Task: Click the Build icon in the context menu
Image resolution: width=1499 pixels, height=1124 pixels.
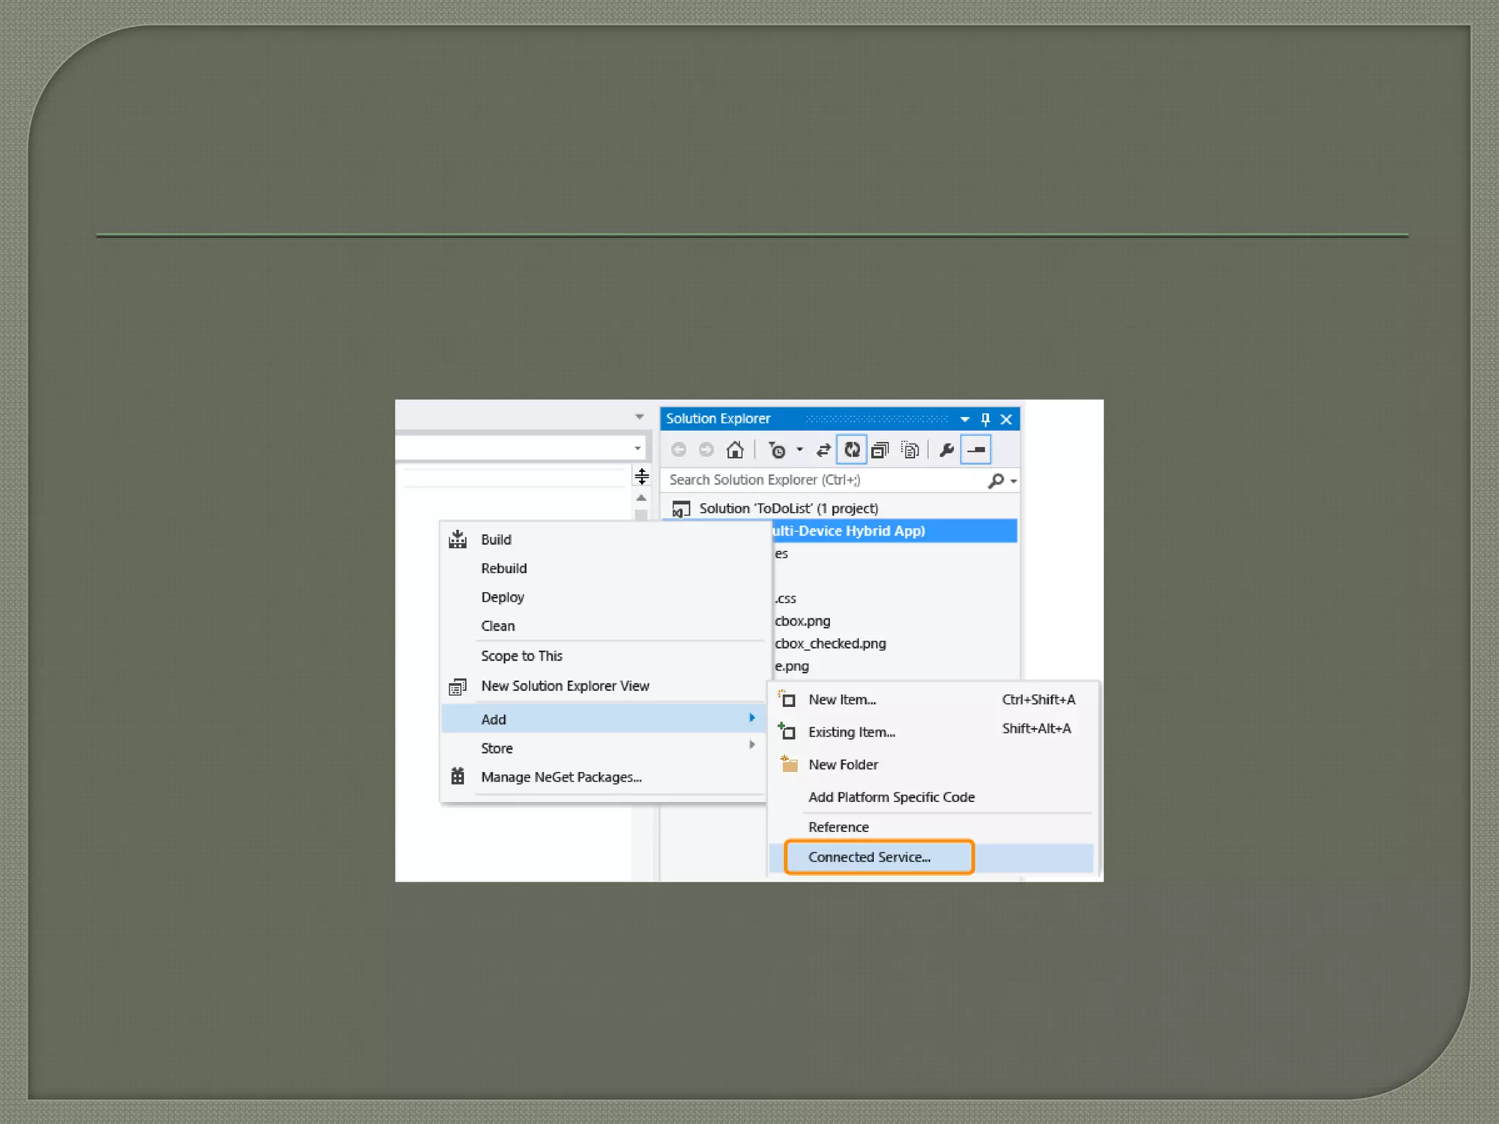Action: pos(457,540)
